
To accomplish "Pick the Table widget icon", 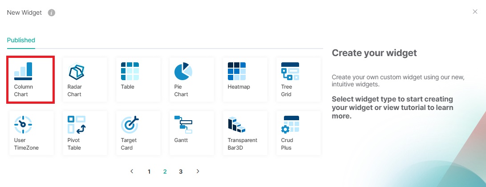I will click(x=130, y=71).
